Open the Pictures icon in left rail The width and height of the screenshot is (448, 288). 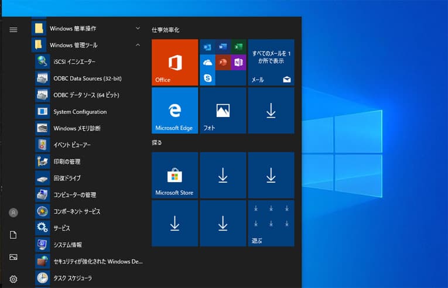tap(13, 257)
